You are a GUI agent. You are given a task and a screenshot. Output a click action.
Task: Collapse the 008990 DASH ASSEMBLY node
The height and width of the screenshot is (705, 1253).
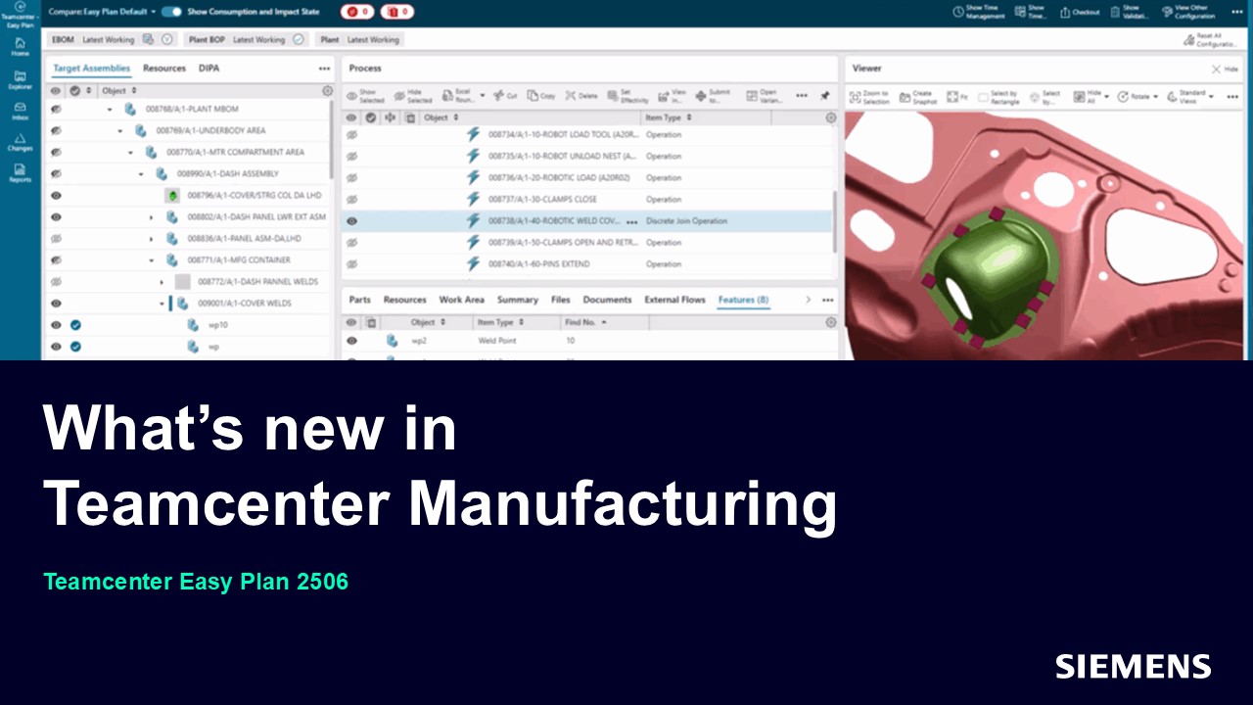pyautogui.click(x=141, y=174)
